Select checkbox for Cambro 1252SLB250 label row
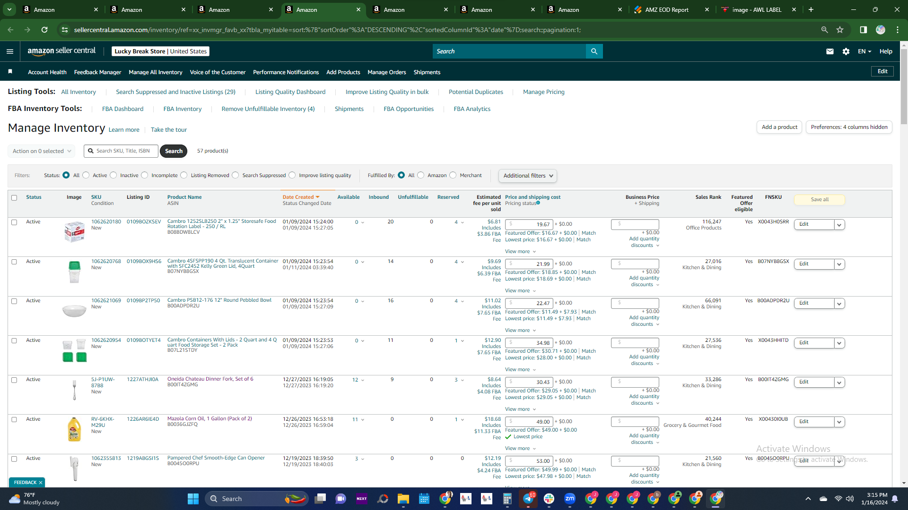This screenshot has width=908, height=510. pos(14,222)
